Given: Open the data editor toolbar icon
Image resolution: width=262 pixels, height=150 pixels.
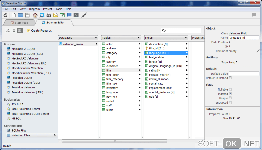Looking at the screenshot, I should (62, 15).
